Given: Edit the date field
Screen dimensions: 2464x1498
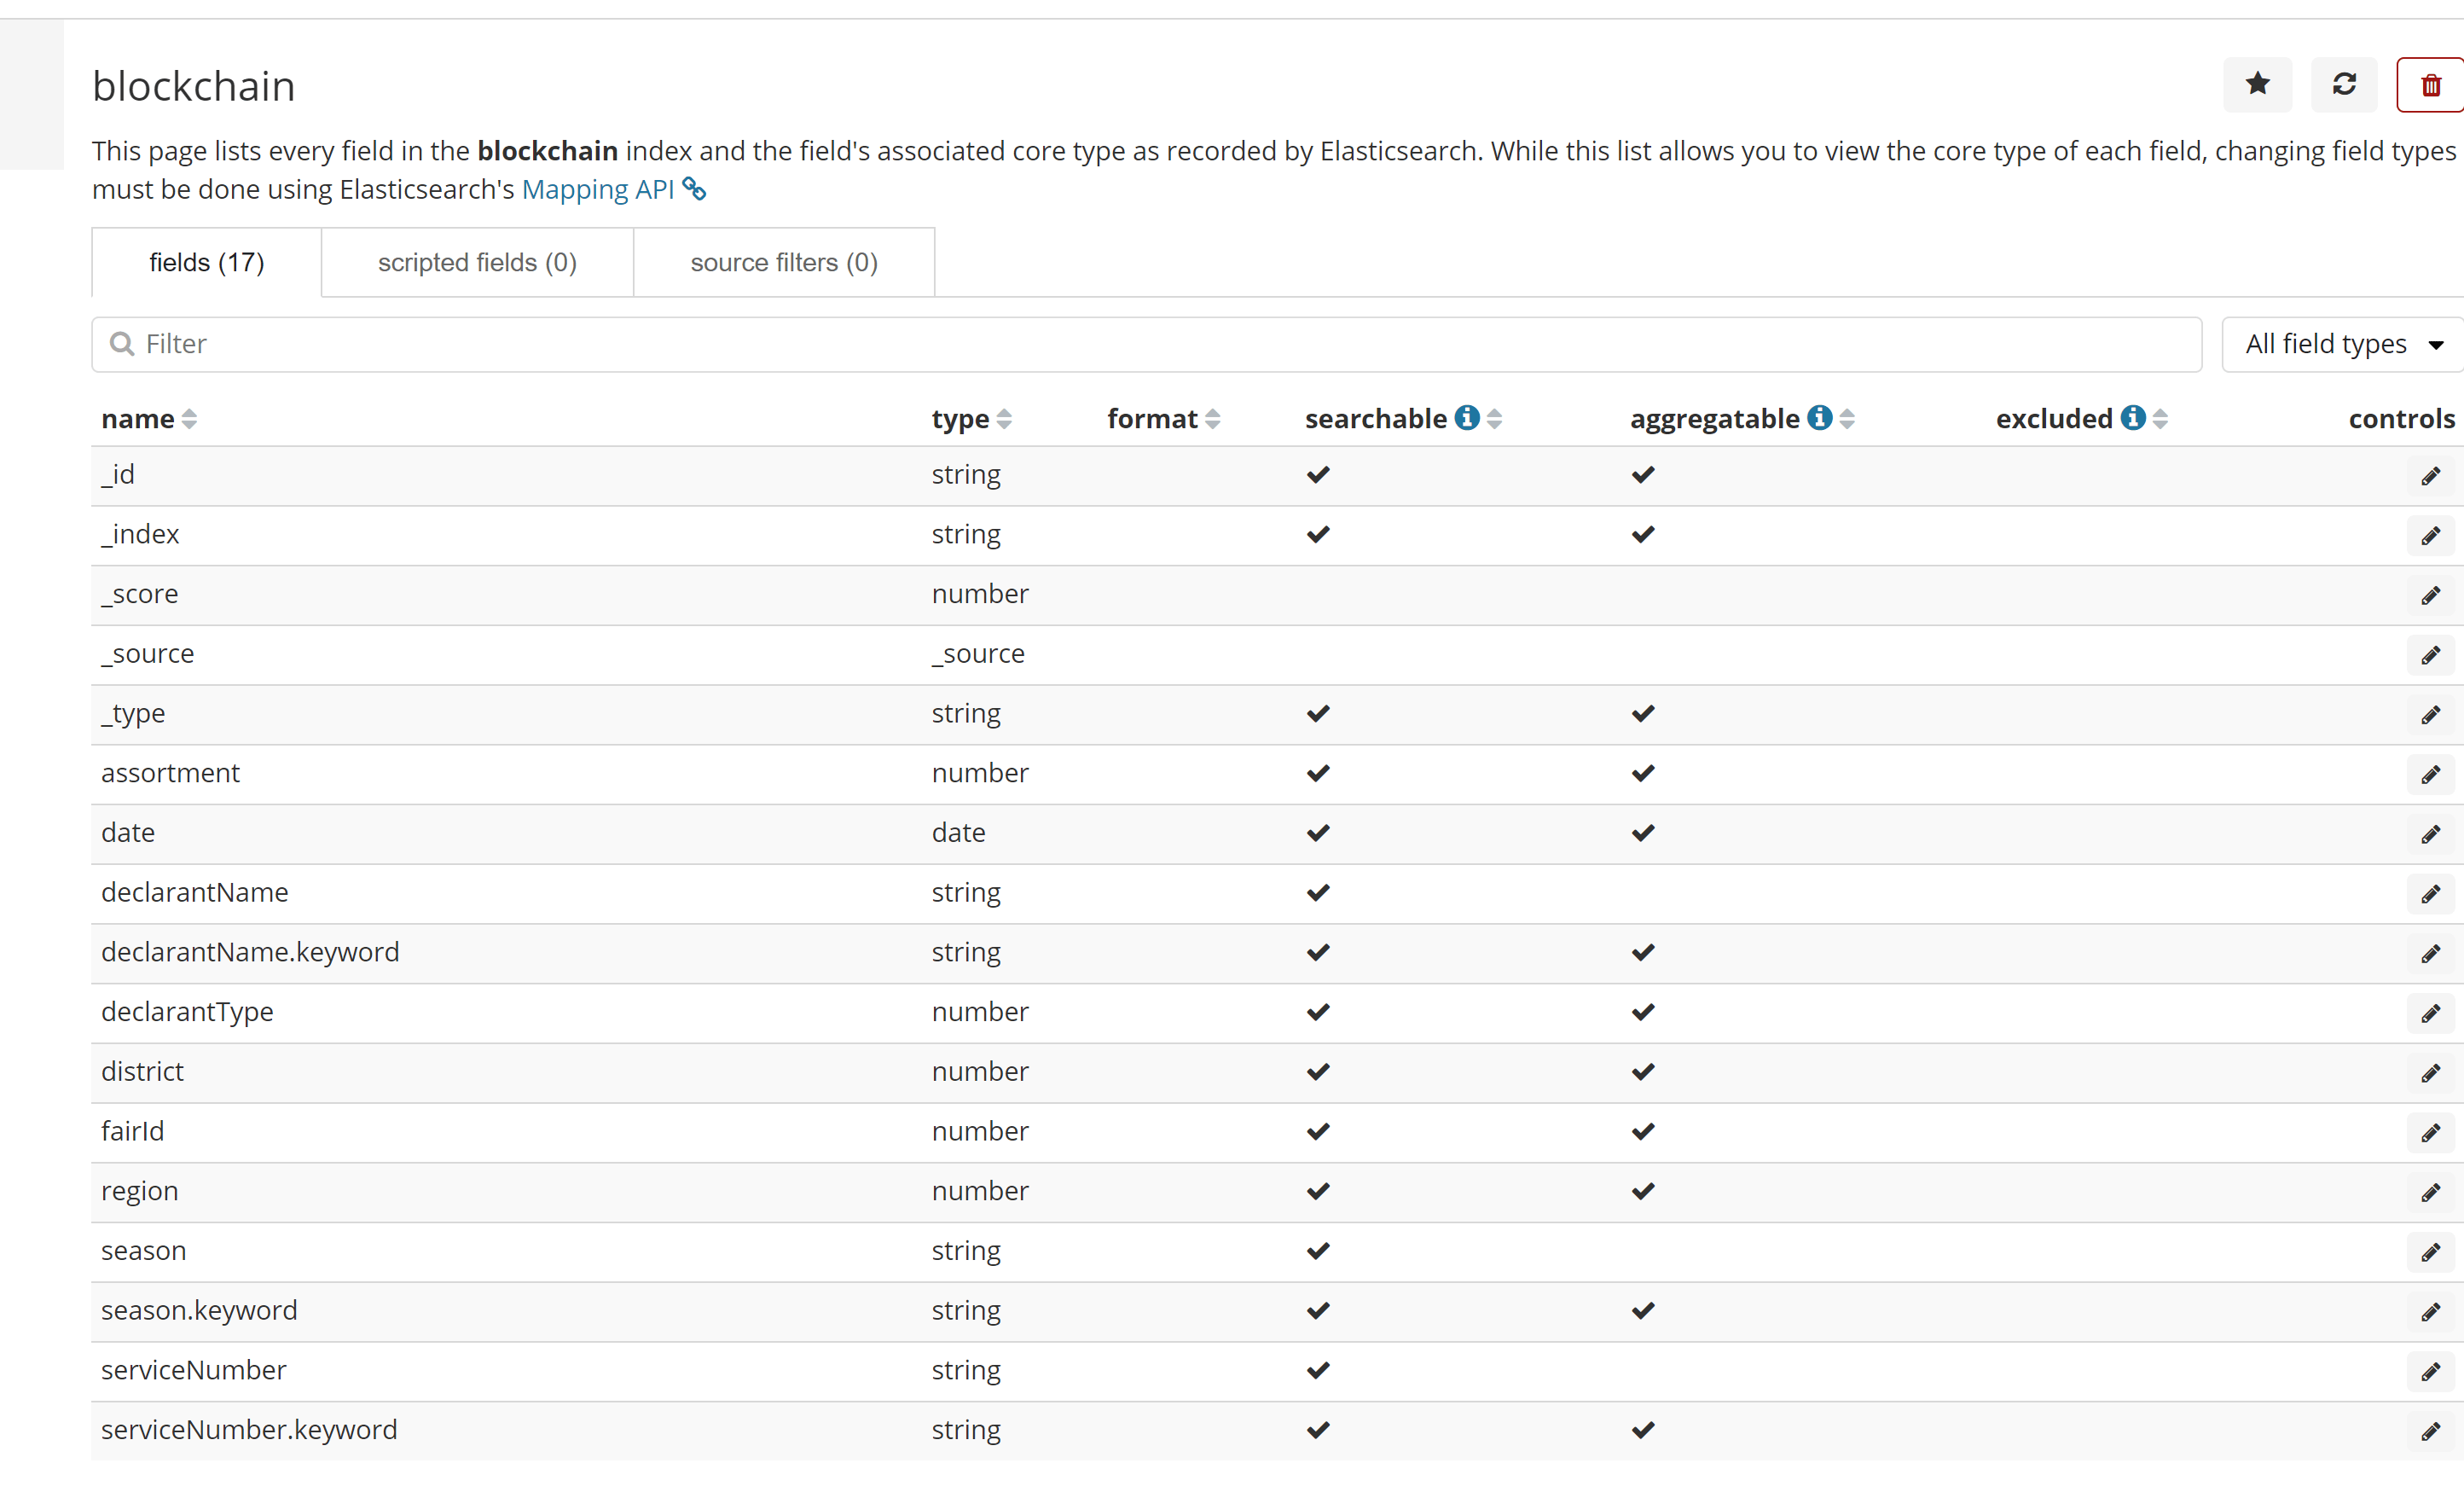Looking at the screenshot, I should point(2430,834).
